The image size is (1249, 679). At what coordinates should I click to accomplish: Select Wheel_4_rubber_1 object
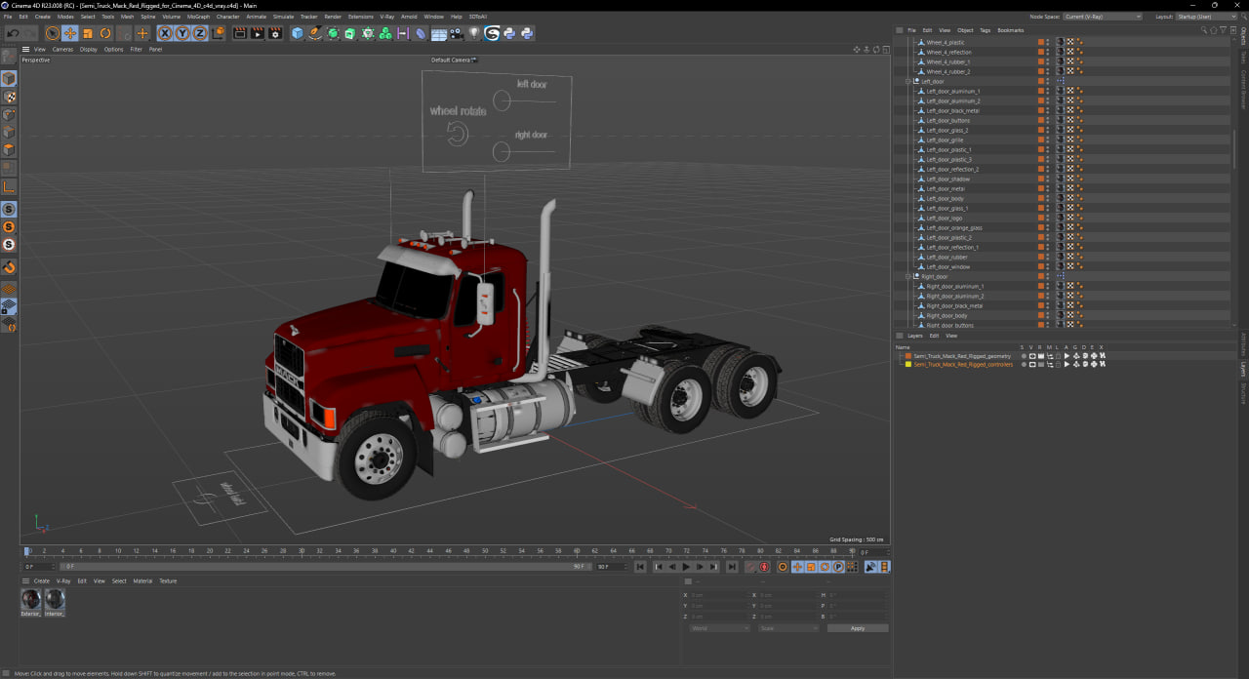(948, 61)
